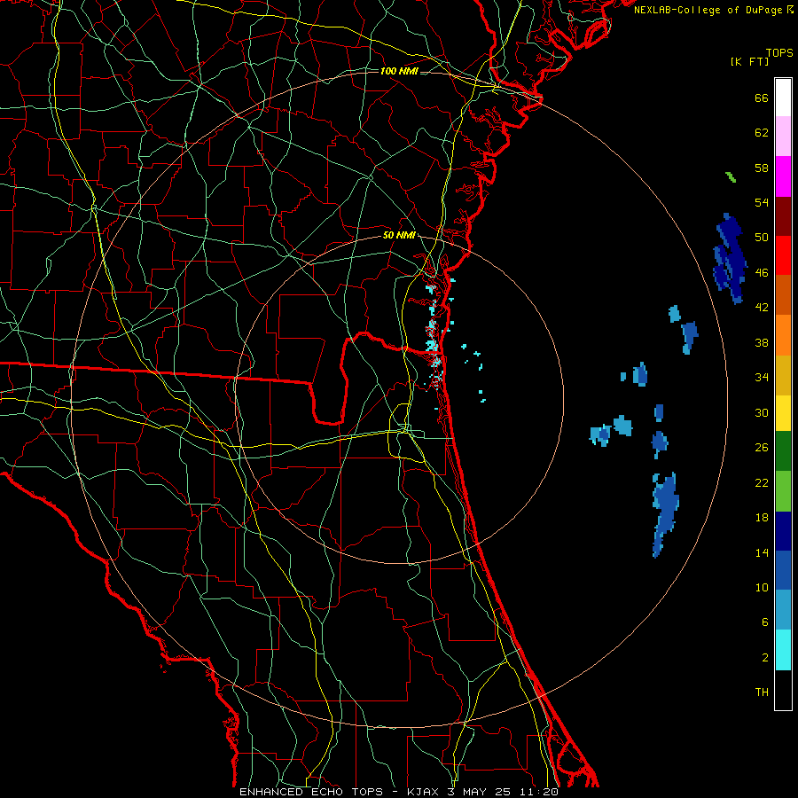This screenshot has width=798, height=798.
Task: Click the small green echo offshore to the northeast
Action: click(x=731, y=177)
